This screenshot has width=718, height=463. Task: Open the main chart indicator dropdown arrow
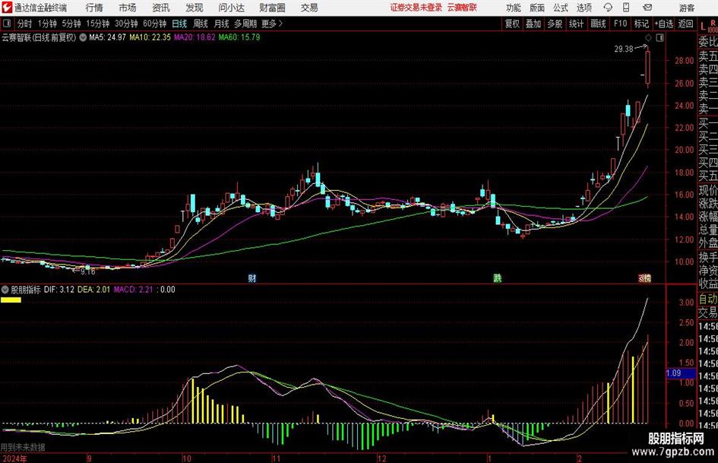[x=83, y=37]
